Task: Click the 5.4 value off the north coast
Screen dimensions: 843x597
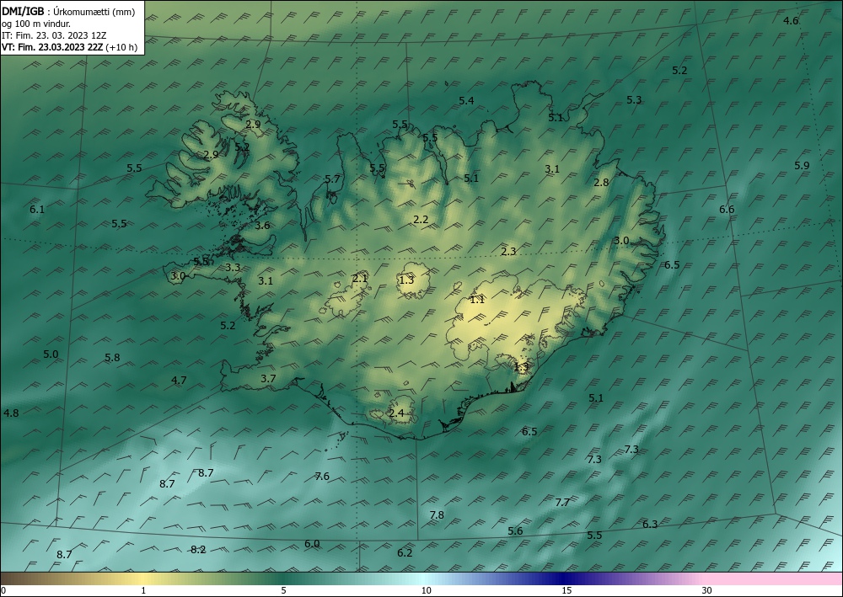Action: pyautogui.click(x=466, y=100)
